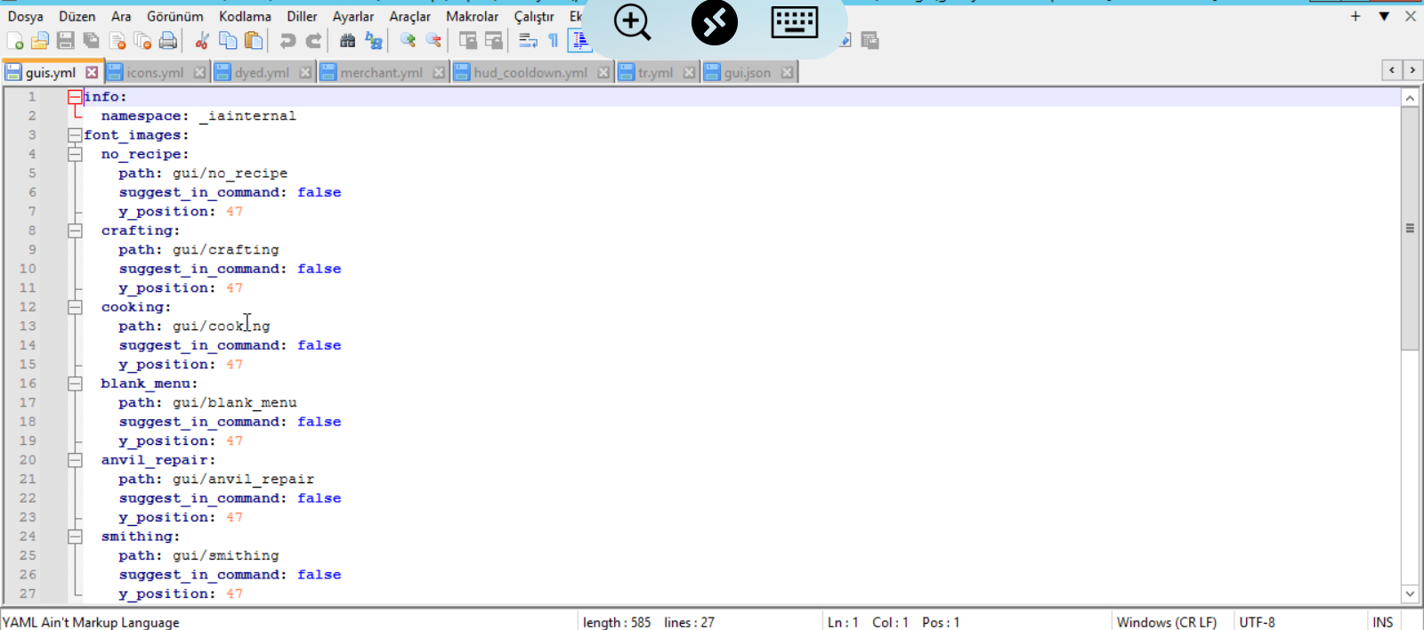Switch to the gui.json tab
Screen dimensions: 1424x630
[x=748, y=73]
